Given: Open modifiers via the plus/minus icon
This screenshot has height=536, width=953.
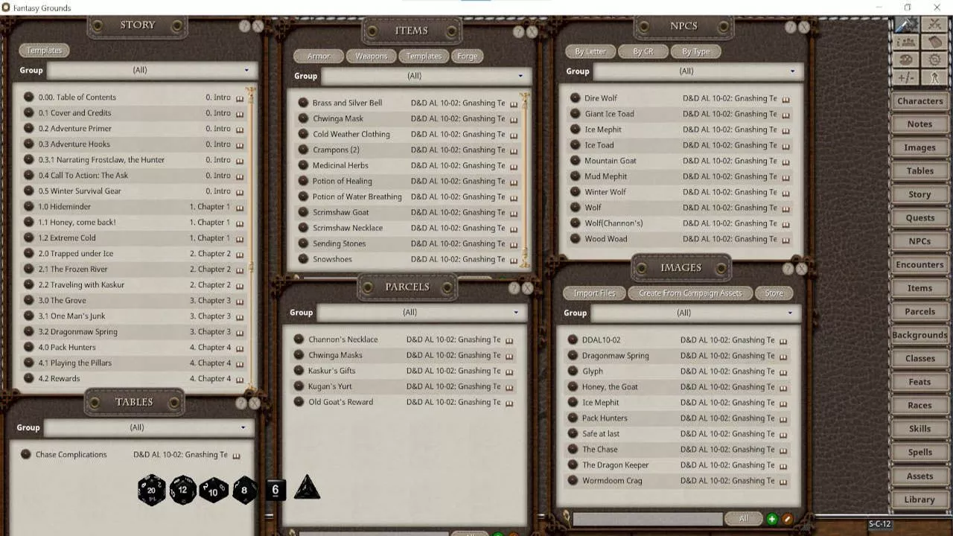Looking at the screenshot, I should pyautogui.click(x=906, y=78).
